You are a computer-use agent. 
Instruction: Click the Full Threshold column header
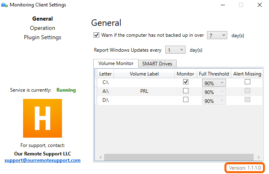tap(214, 73)
